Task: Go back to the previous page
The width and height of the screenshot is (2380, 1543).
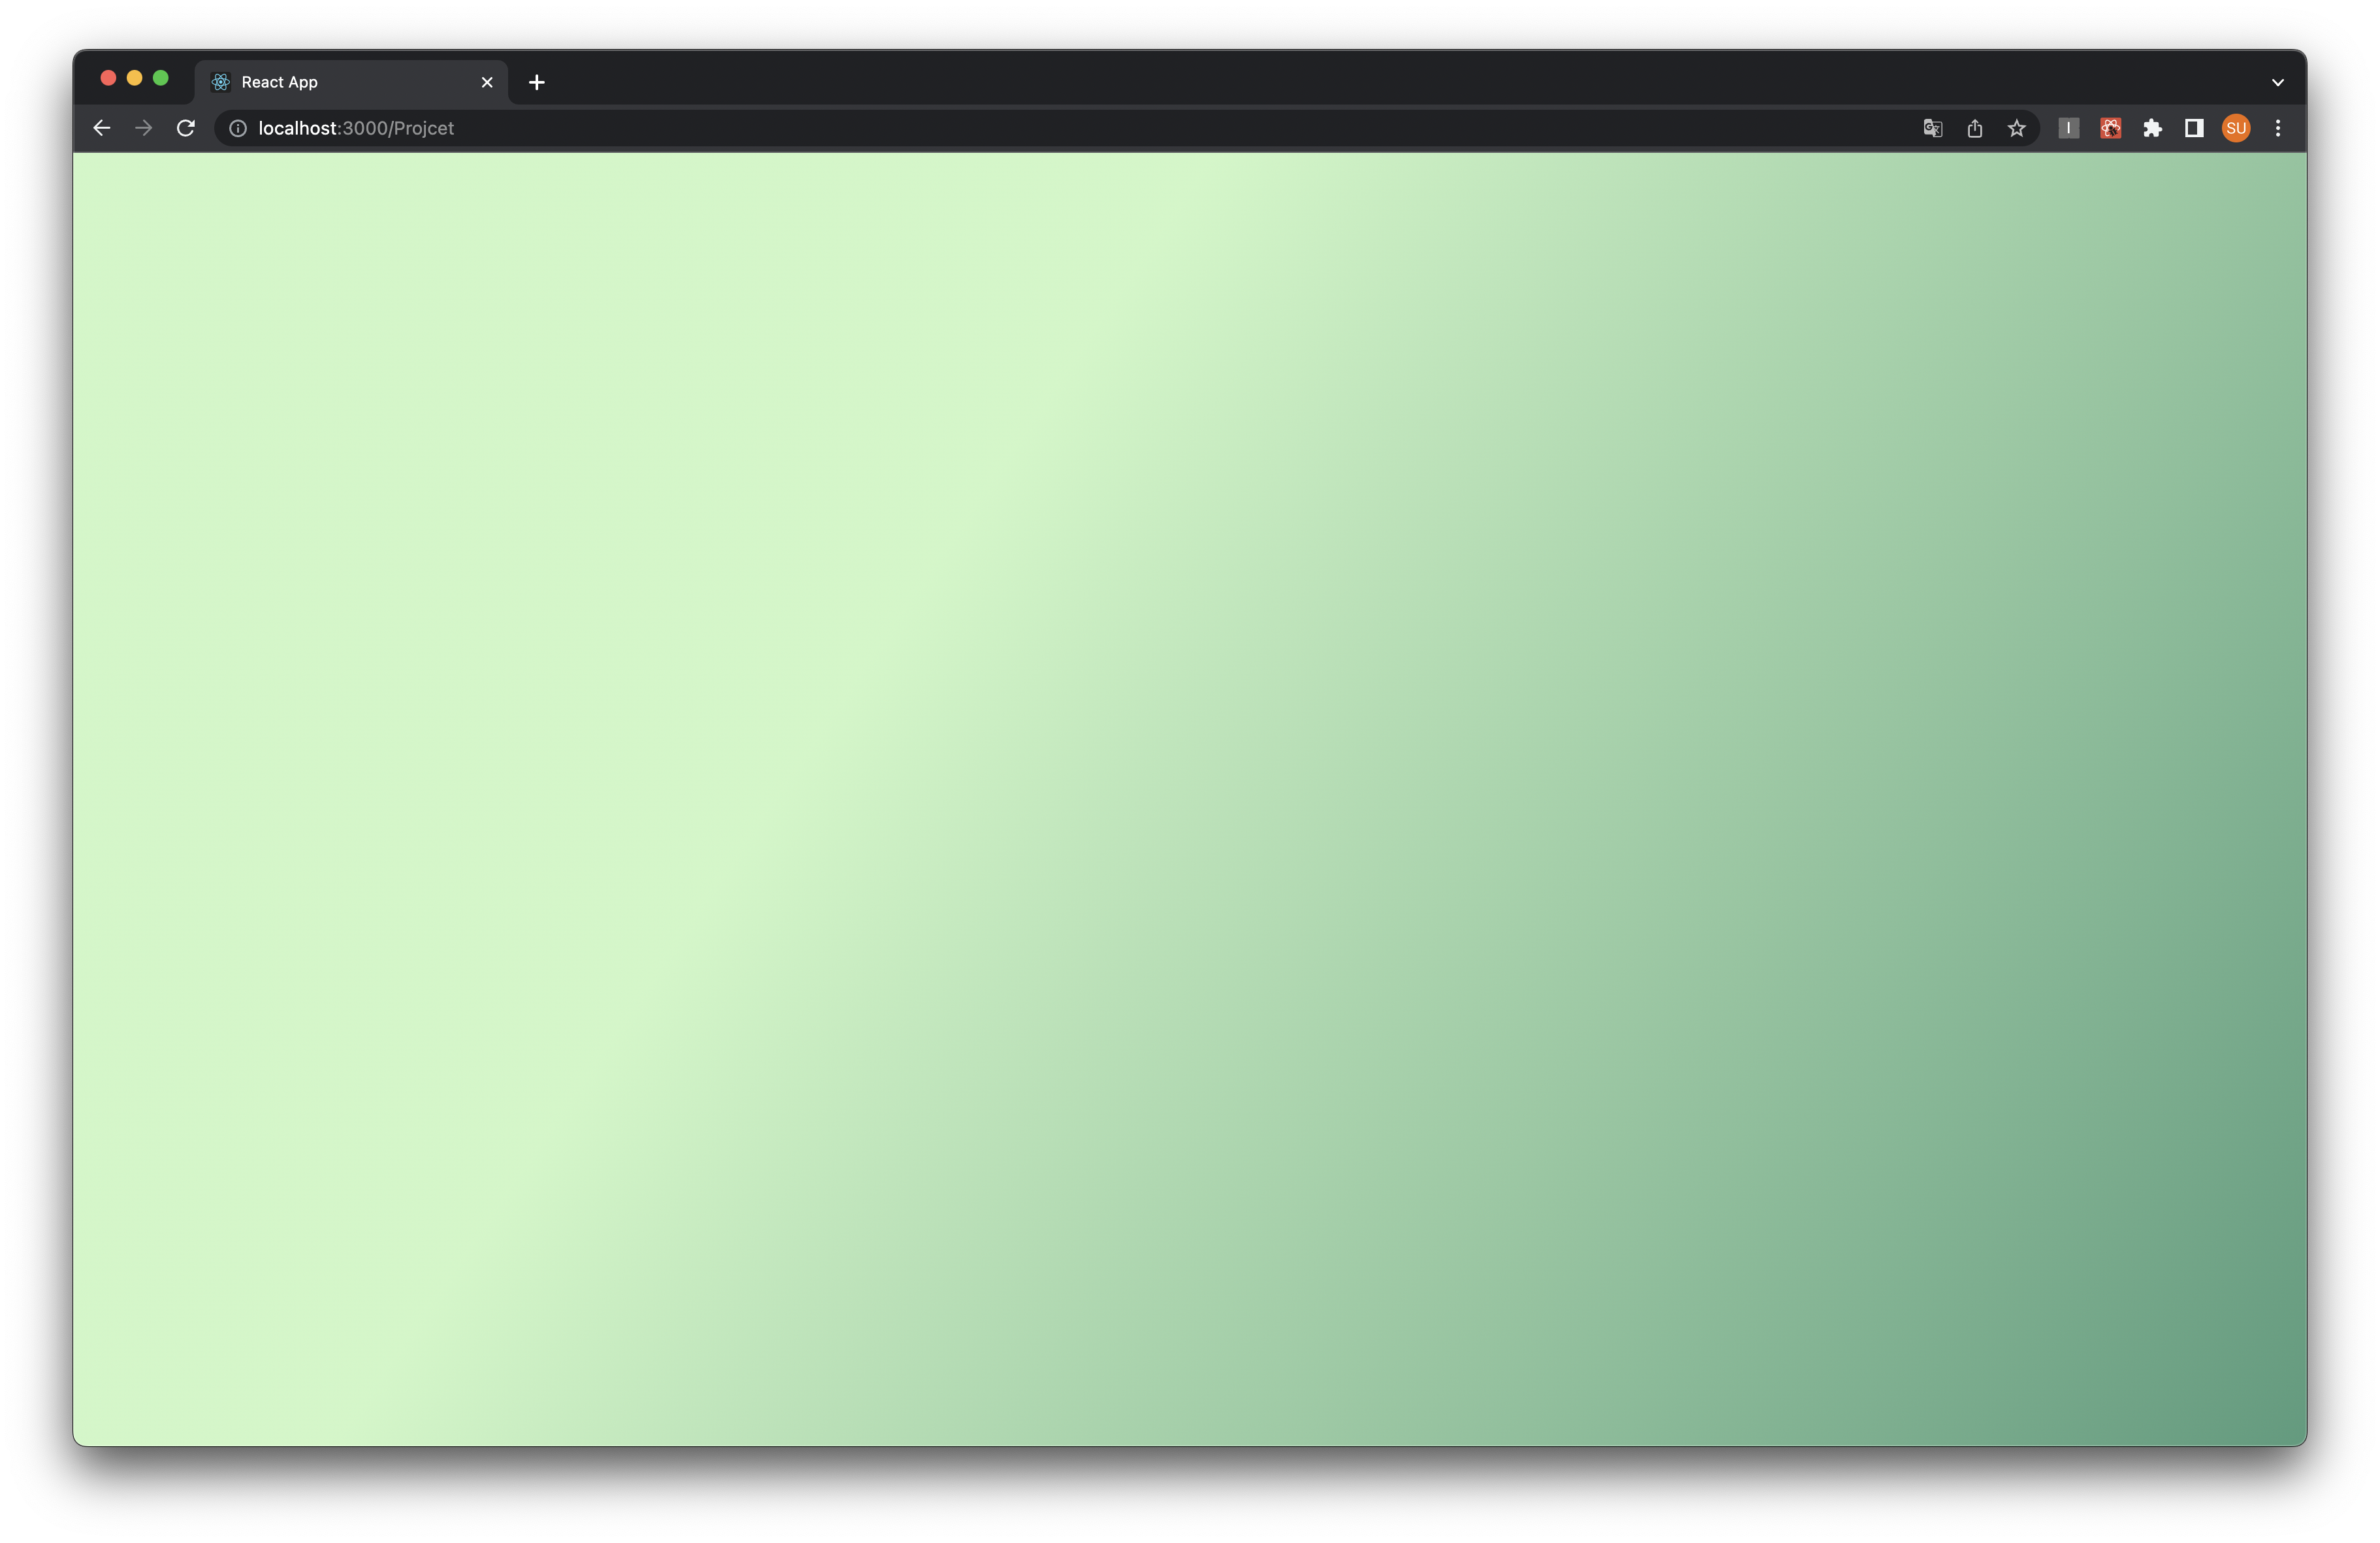Action: coord(101,128)
